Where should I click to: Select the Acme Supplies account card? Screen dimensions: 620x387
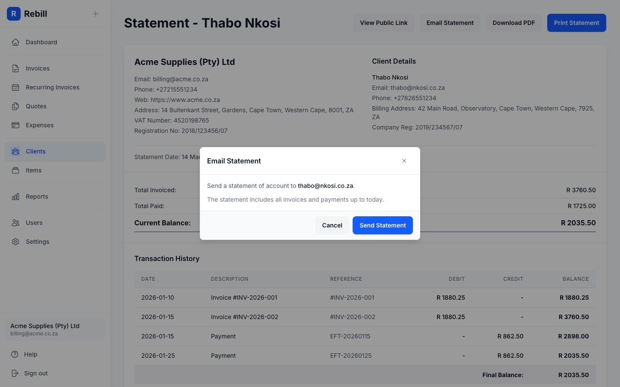(55, 329)
